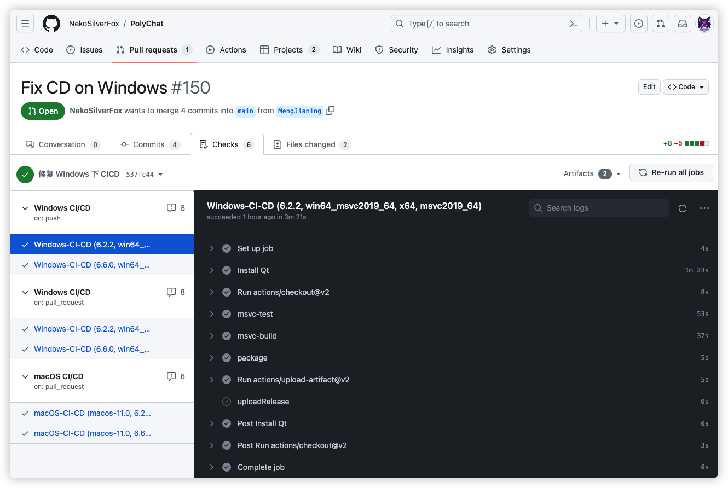Open the PolyChat repository link
Screen dimensions: 728x488
pyautogui.click(x=147, y=24)
